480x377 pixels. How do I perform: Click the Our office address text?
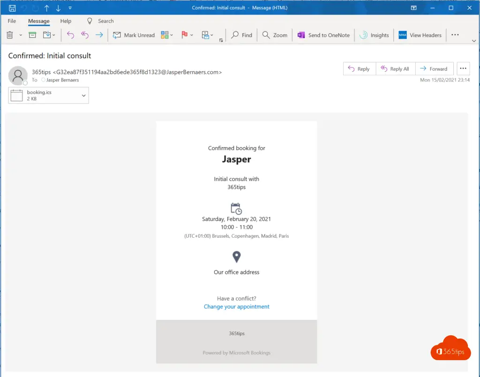pyautogui.click(x=237, y=272)
